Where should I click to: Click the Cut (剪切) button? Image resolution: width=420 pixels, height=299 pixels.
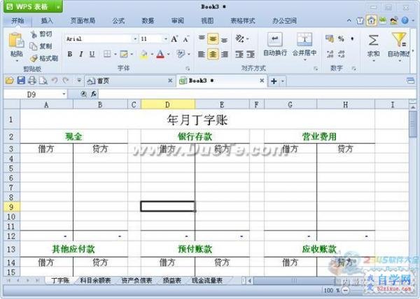tap(41, 34)
